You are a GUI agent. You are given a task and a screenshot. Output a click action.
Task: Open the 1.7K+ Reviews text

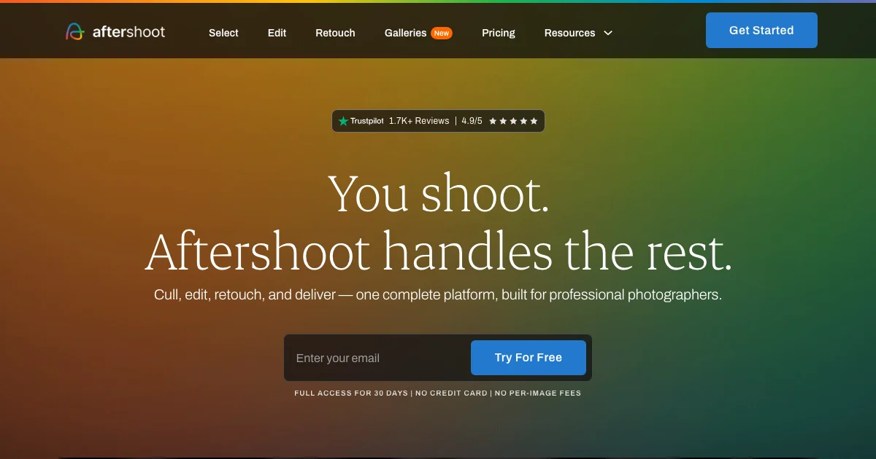pos(419,121)
